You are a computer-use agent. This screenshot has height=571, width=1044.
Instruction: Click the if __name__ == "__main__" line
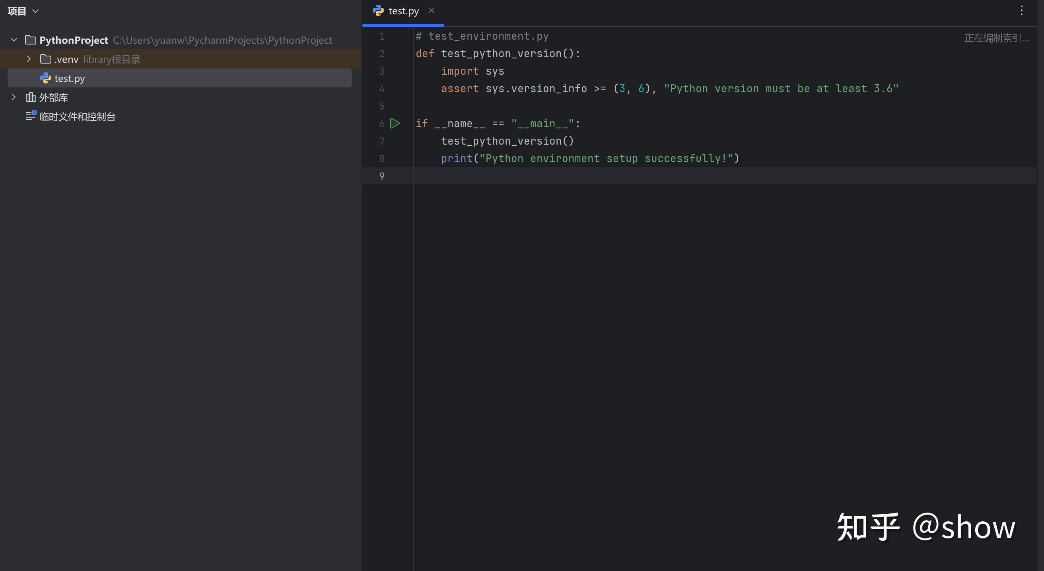[498, 124]
